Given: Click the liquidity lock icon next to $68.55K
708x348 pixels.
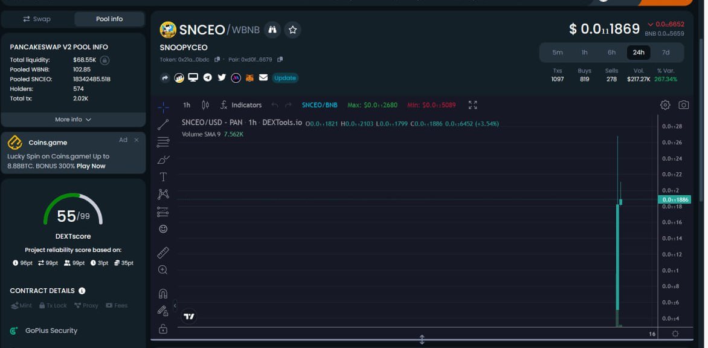Looking at the screenshot, I should point(105,60).
